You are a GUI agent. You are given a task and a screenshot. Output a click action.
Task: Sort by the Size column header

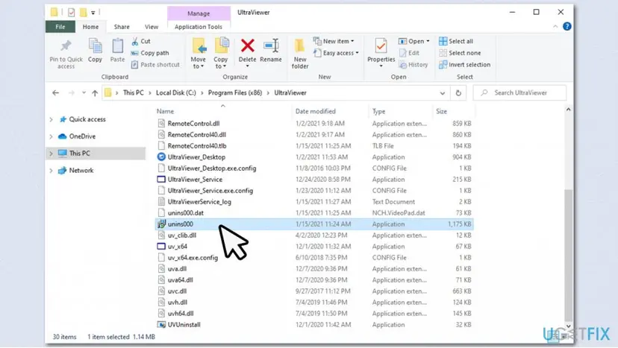click(x=441, y=112)
